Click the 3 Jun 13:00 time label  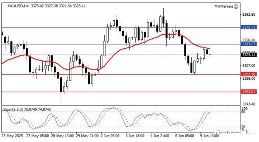coord(135,136)
